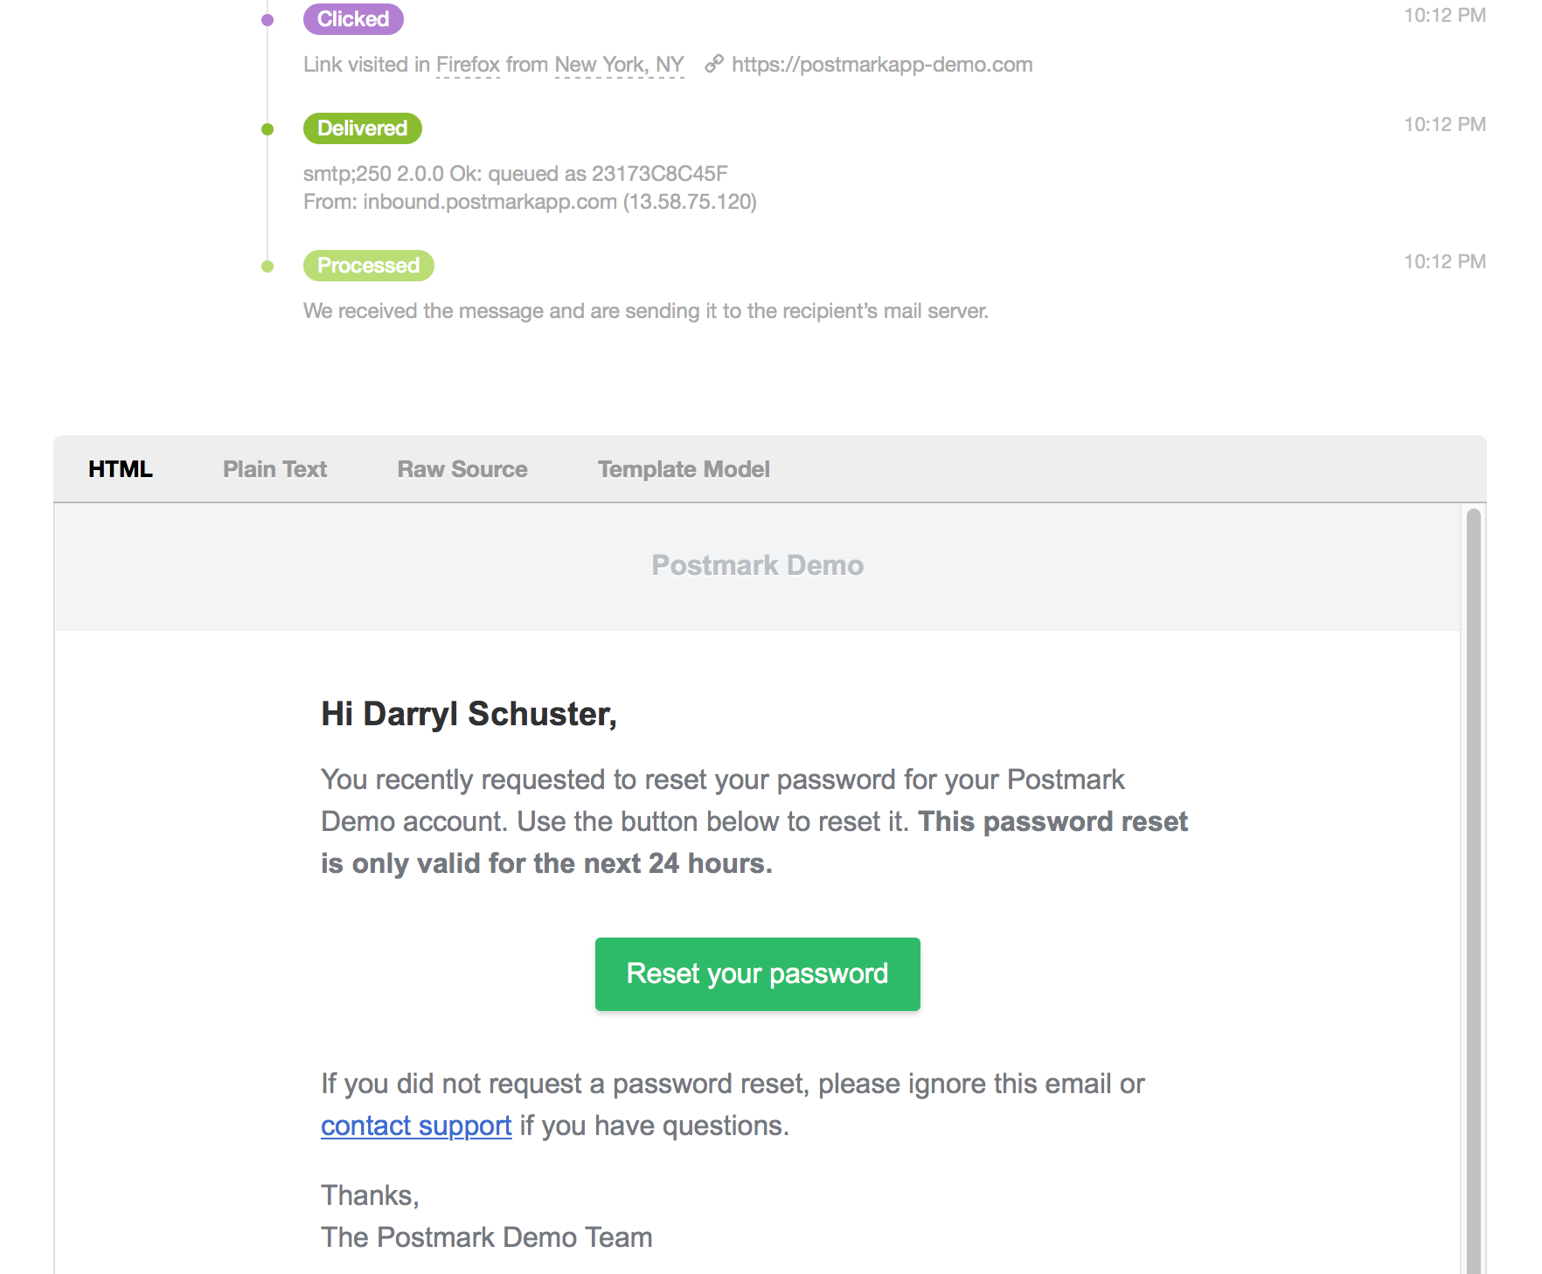
Task: Visit the https://postmarkapp-demo.com link
Action: click(x=882, y=65)
